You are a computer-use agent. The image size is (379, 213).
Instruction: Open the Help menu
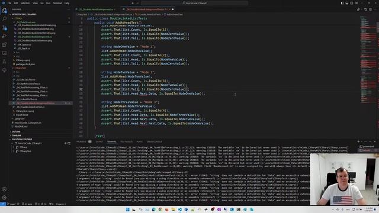point(67,3)
